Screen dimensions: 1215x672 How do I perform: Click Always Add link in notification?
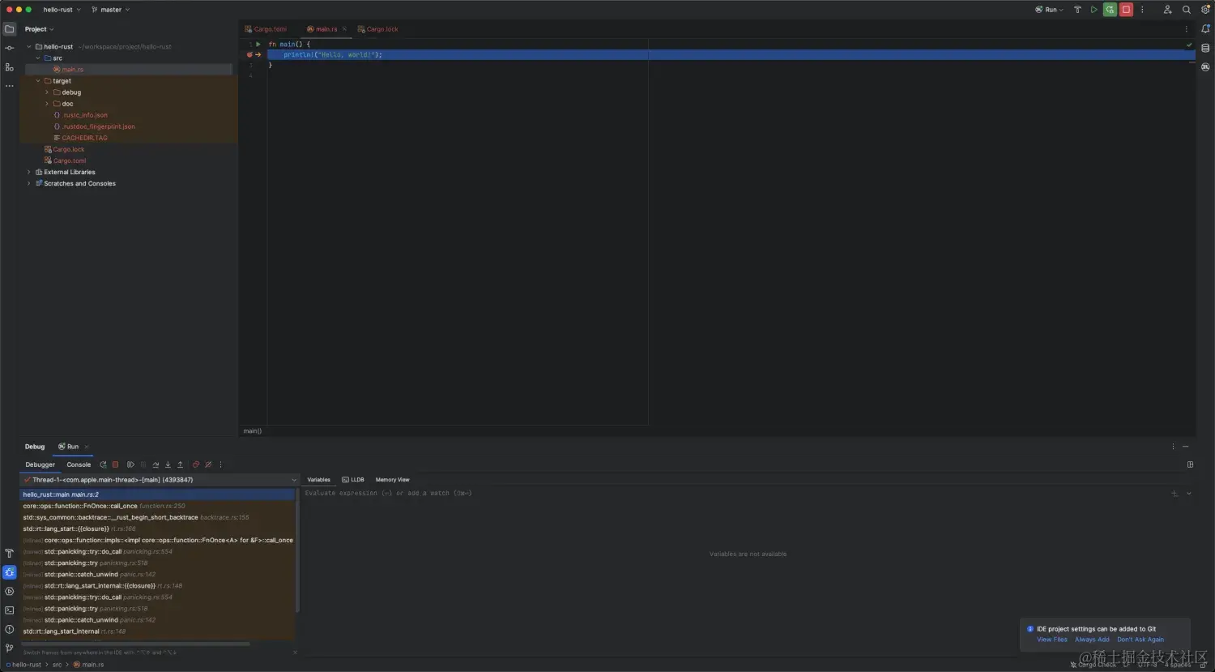coord(1092,640)
